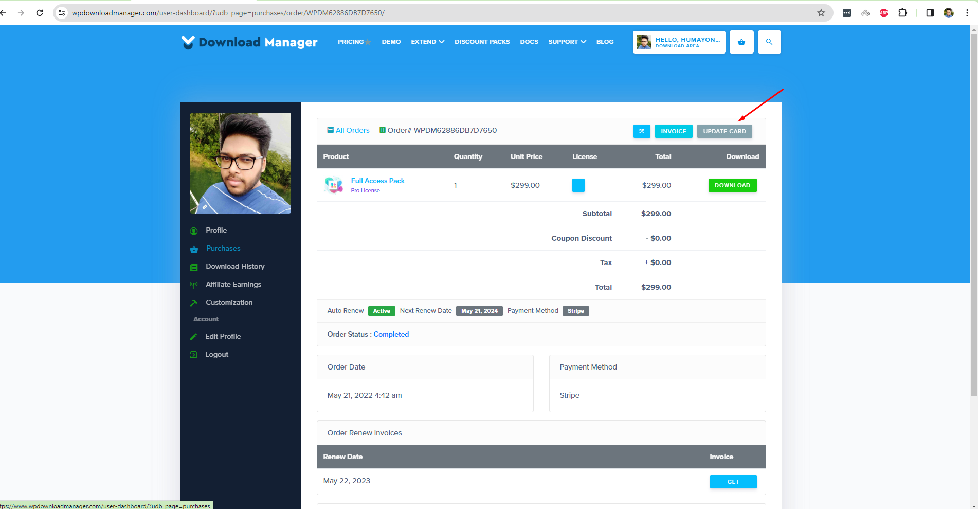
Task: Click the second grey extension icon in toolbar
Action: click(865, 13)
